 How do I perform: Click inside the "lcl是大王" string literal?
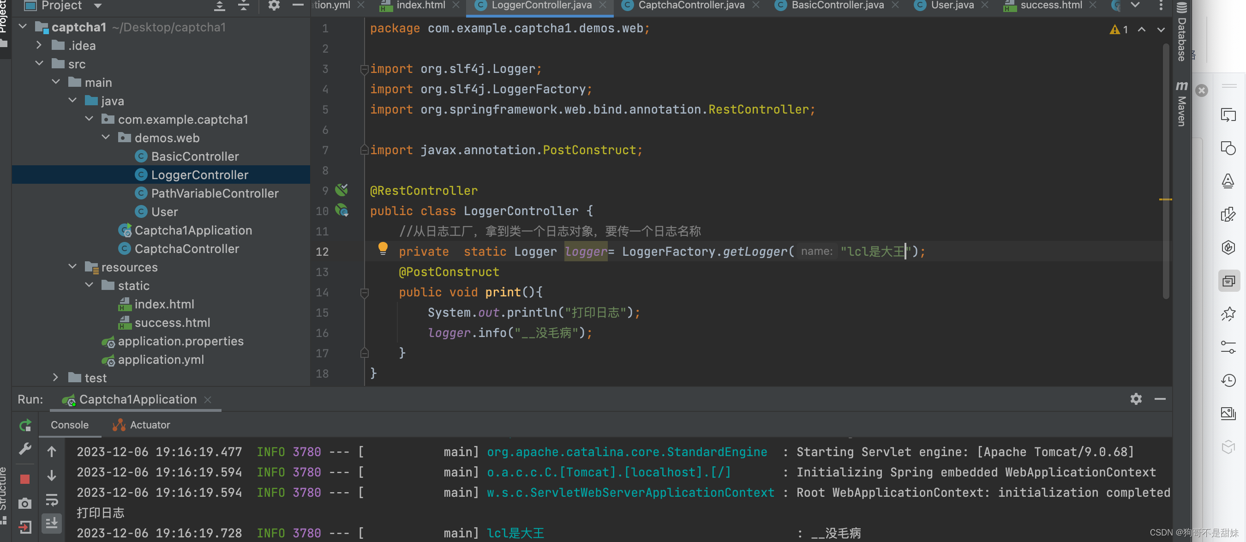click(x=876, y=251)
